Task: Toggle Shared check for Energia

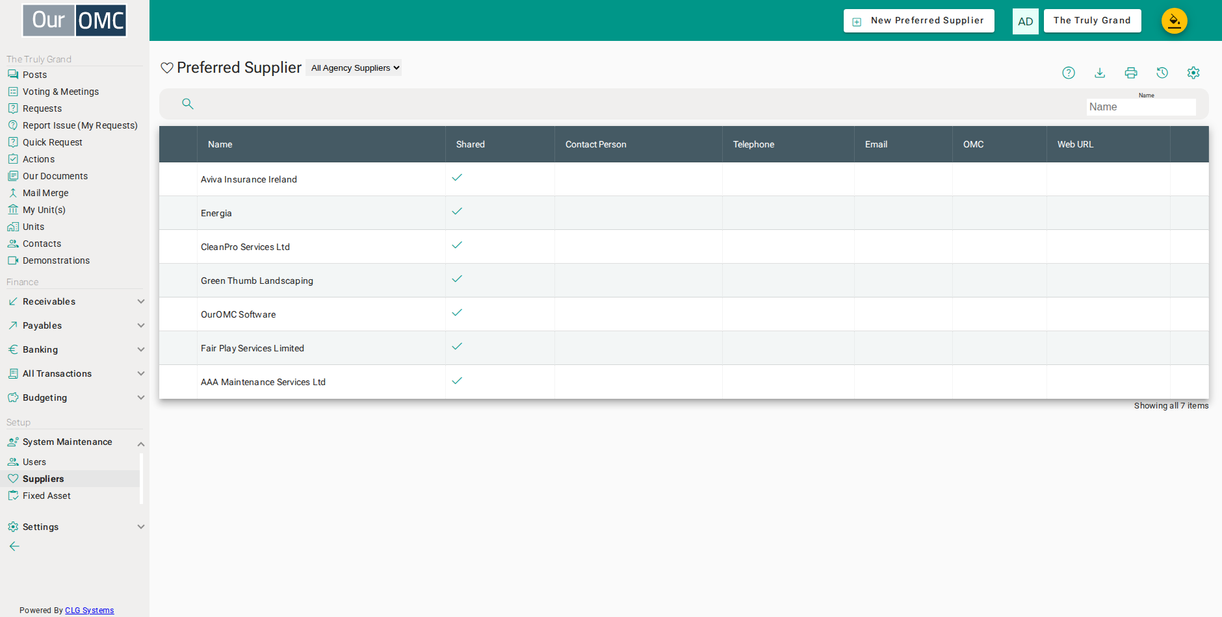Action: pos(457,211)
